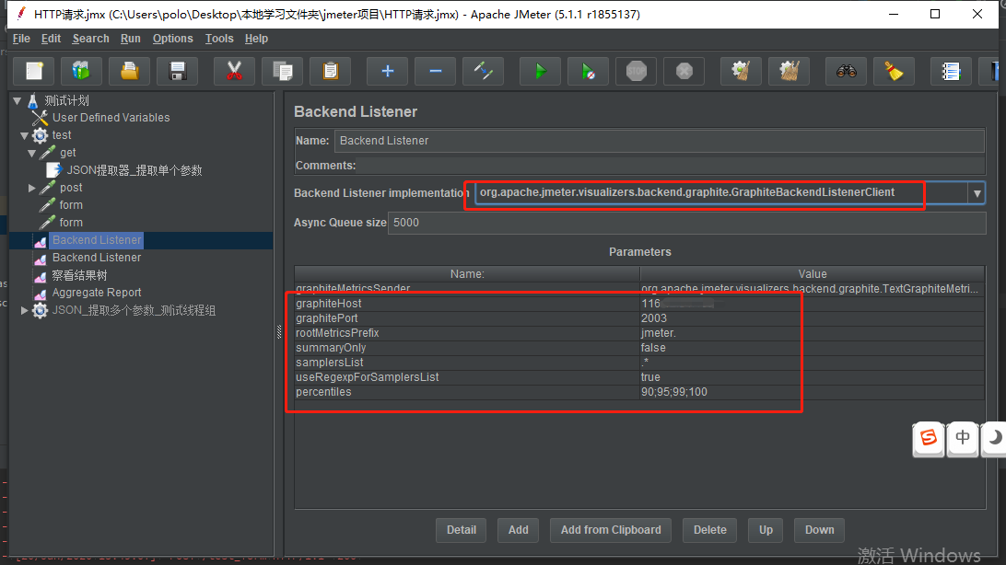The height and width of the screenshot is (565, 1006).
Task: Click the Sogou input method S icon
Action: tap(929, 438)
